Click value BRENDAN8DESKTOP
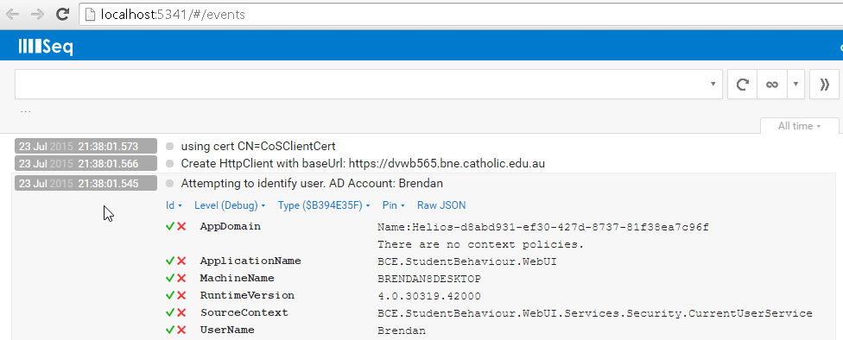This screenshot has width=843, height=340. coord(429,280)
